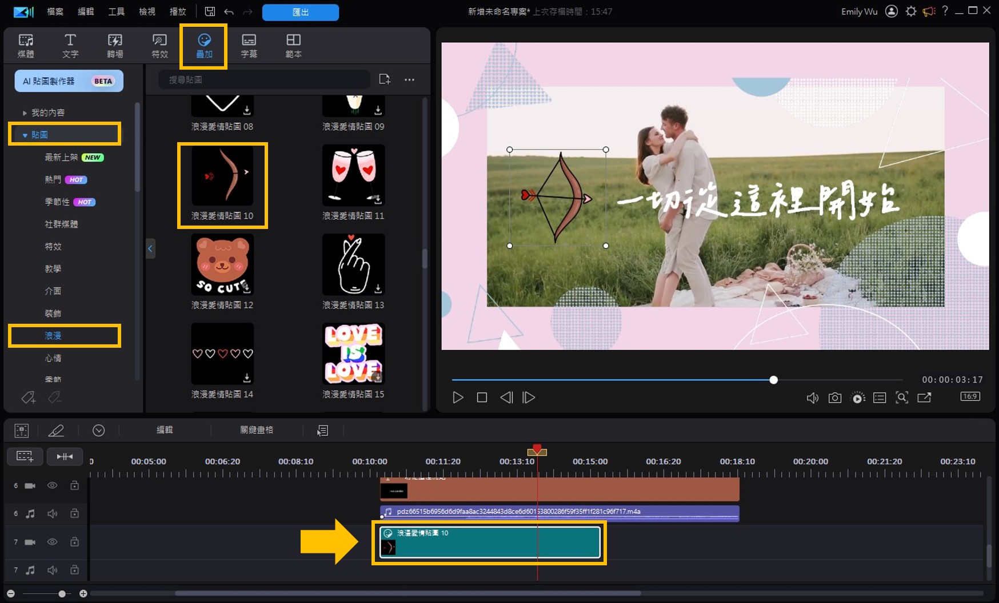Take a snapshot with the camera icon
This screenshot has height=603, width=999.
point(834,397)
